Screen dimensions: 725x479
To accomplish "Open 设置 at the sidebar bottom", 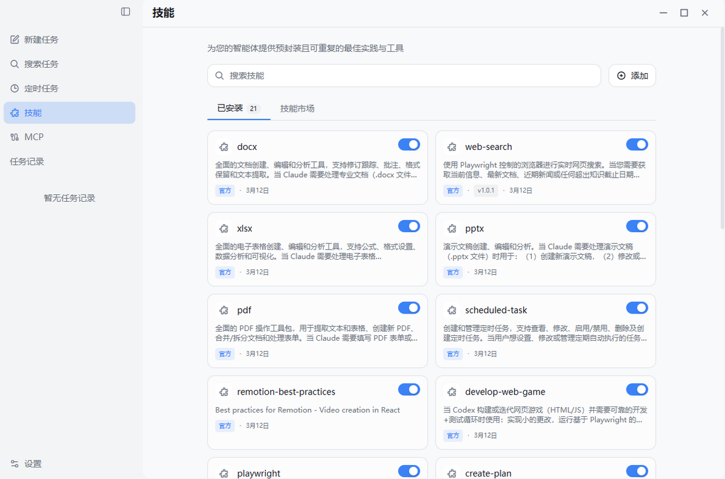I will [x=33, y=464].
